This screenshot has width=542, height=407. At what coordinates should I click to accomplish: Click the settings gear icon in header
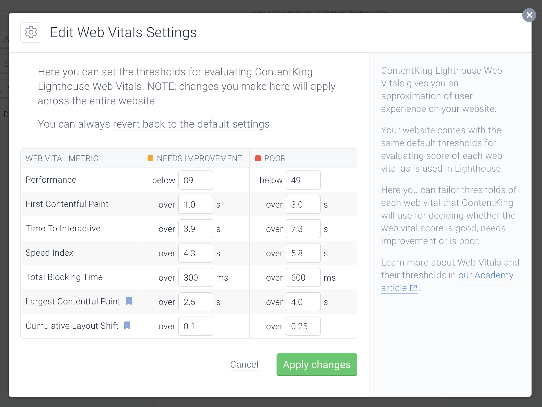coord(31,32)
